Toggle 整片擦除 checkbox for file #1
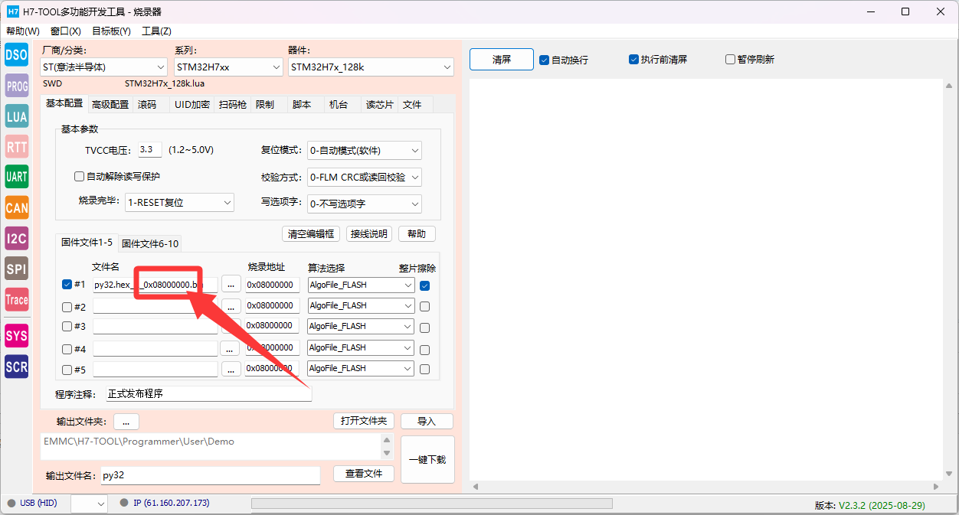Screen dimensions: 959x515 click(x=424, y=285)
